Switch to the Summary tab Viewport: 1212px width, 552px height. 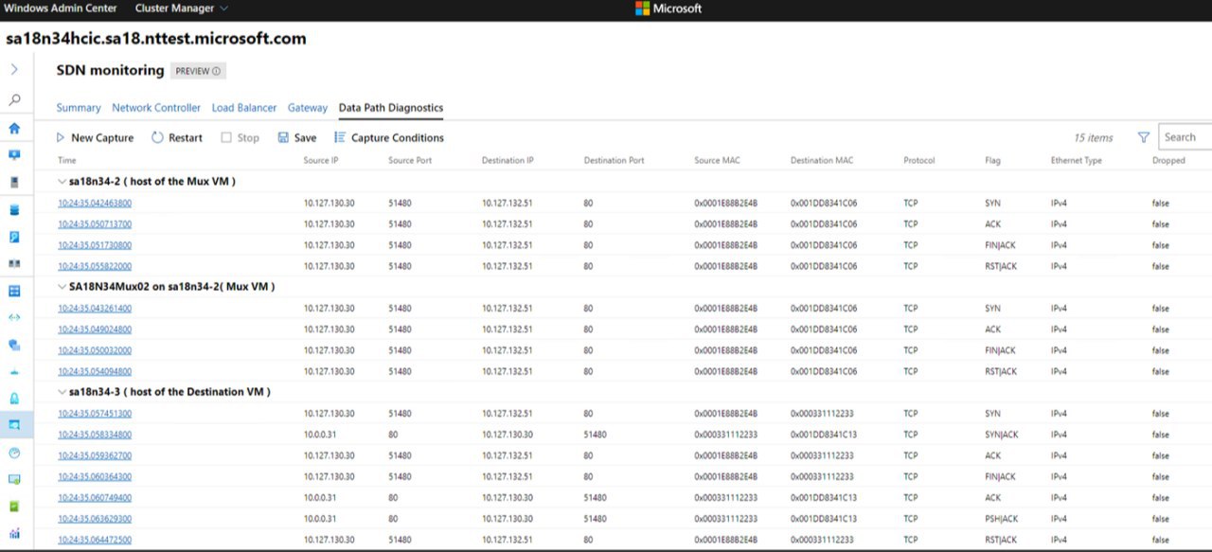tap(79, 108)
